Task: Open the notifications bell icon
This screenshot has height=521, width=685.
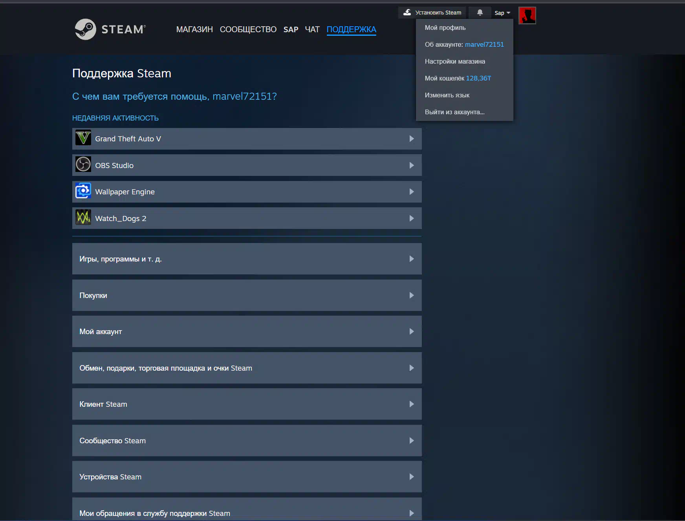Action: pos(480,13)
